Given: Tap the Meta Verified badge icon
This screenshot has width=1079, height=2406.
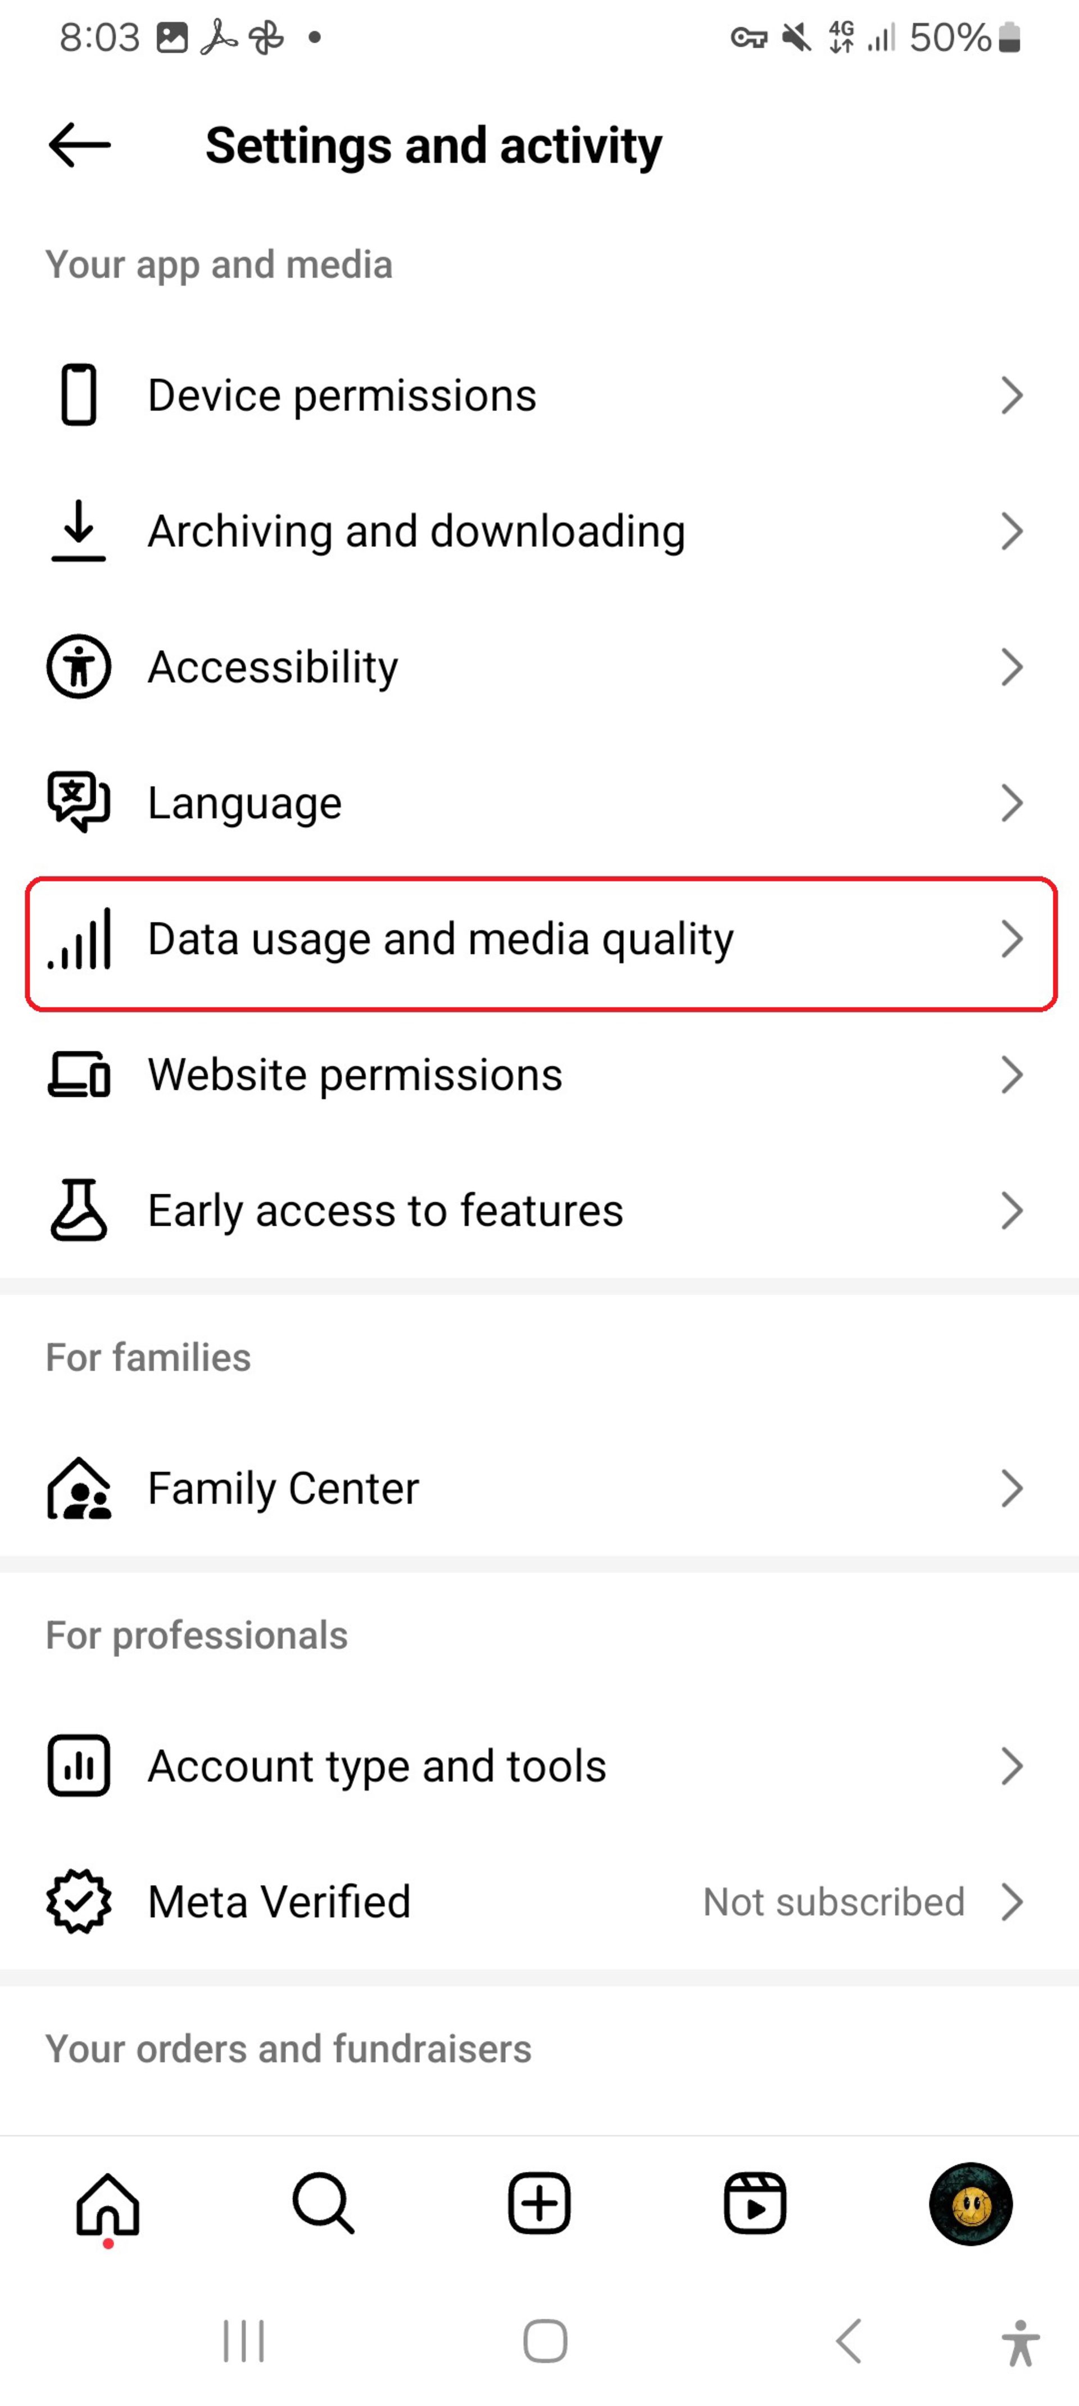Looking at the screenshot, I should [79, 1902].
